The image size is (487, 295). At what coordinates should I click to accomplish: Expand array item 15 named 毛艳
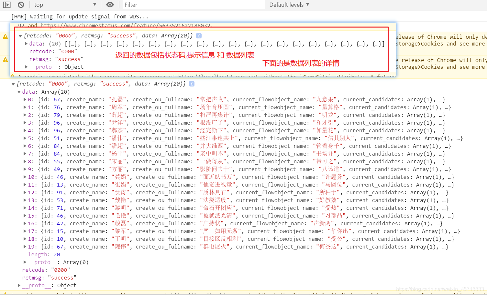tap(25, 216)
